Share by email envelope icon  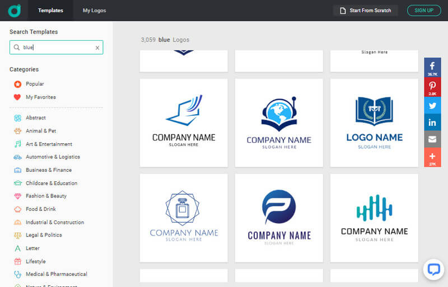[x=432, y=139]
